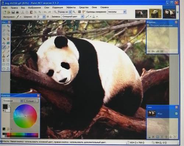Select the Ellipse shape tool
The image size is (184, 146).
click(4, 69)
